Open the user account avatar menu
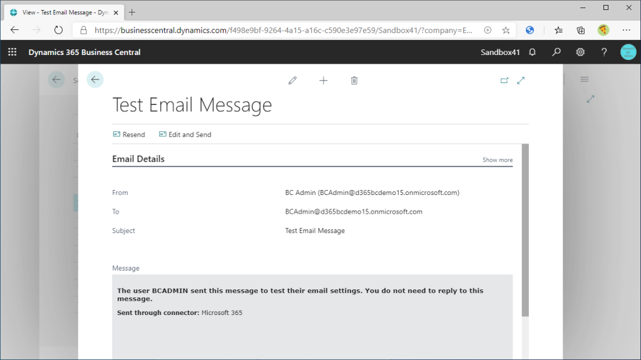641x360 pixels. [628, 52]
